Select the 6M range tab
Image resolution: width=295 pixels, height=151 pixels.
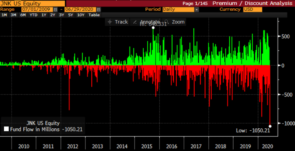[23, 15]
